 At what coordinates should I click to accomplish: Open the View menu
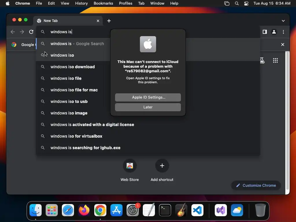tap(65, 3)
